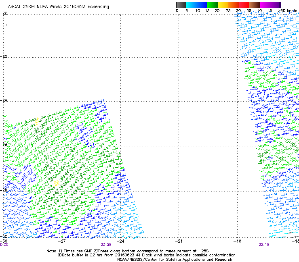Select the '20' knots legend label

[217, 11]
